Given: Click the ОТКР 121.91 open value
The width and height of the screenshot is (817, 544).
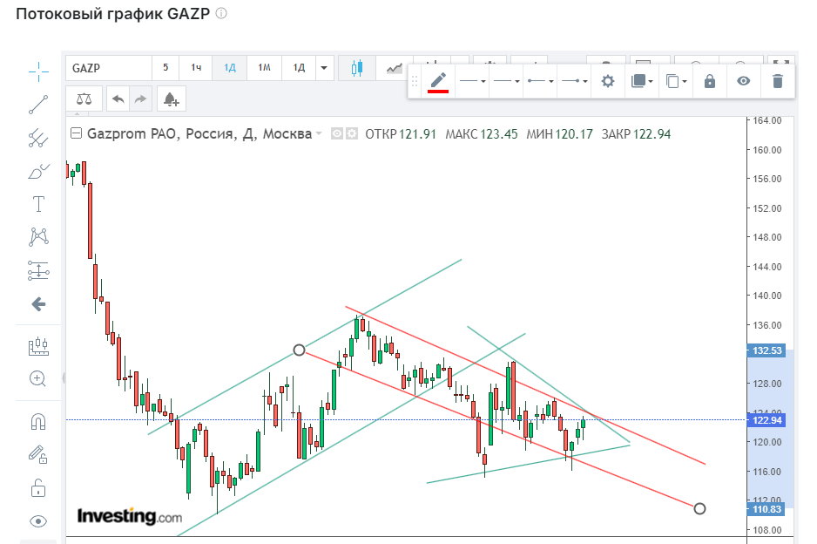Looking at the screenshot, I should (400, 134).
